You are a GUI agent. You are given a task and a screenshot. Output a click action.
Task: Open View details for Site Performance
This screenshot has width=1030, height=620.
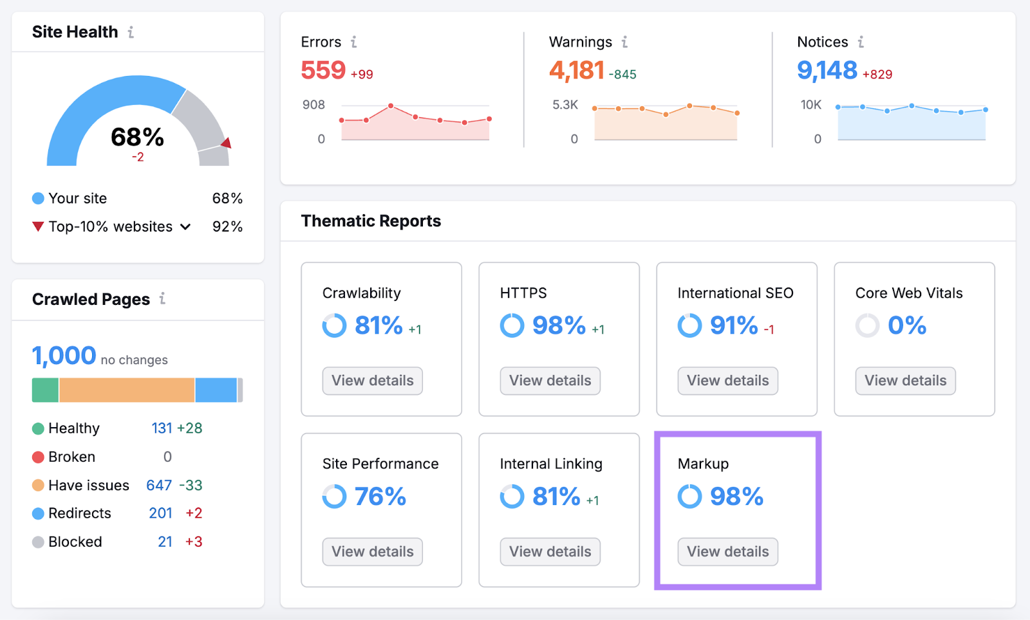(x=372, y=552)
